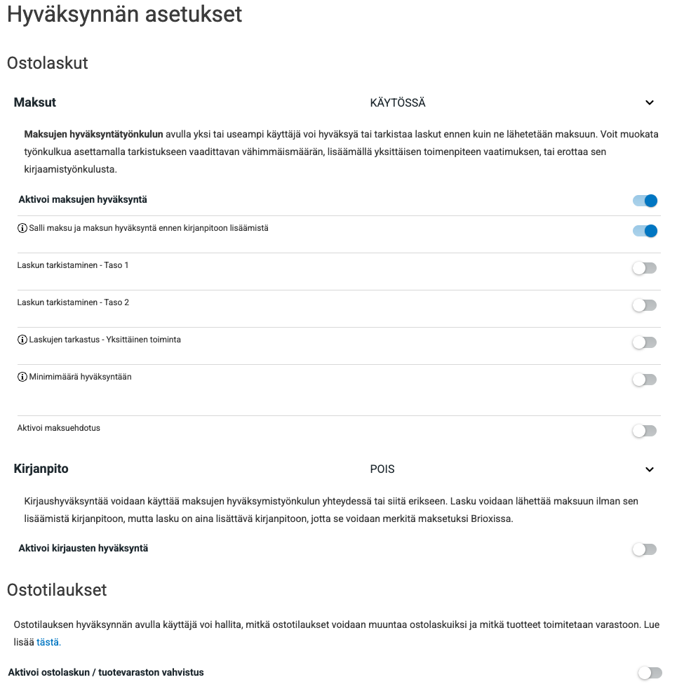Click info icon beside "Salli maksu ja maksun hyväksyntä"
677x689 pixels.
22,229
